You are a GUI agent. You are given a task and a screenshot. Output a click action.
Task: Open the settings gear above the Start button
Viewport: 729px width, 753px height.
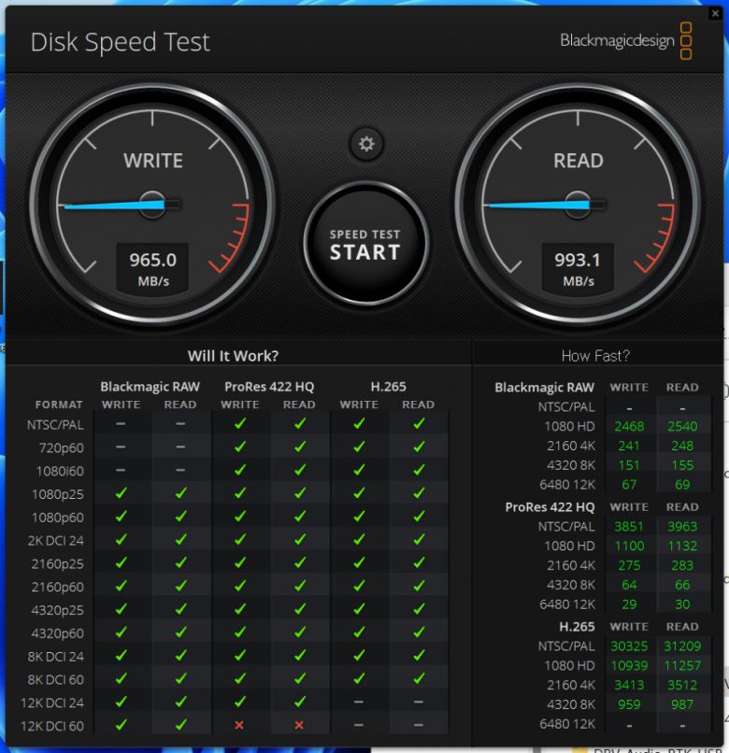pos(366,144)
